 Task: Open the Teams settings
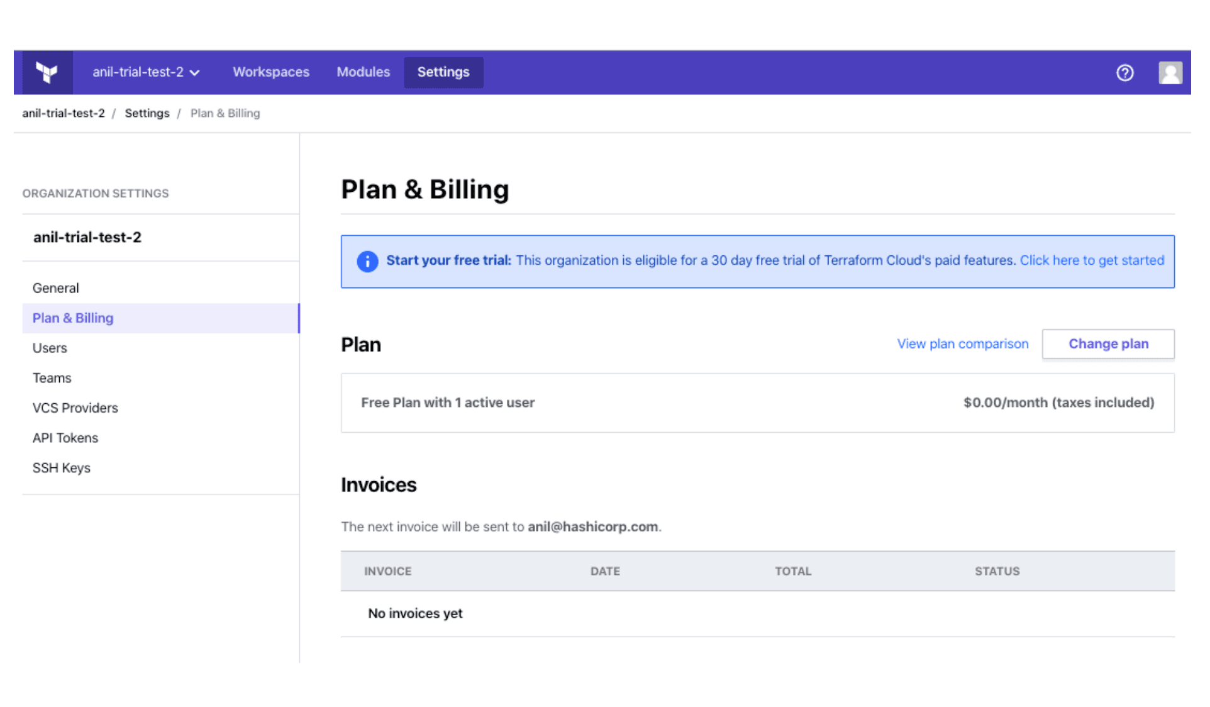[52, 377]
